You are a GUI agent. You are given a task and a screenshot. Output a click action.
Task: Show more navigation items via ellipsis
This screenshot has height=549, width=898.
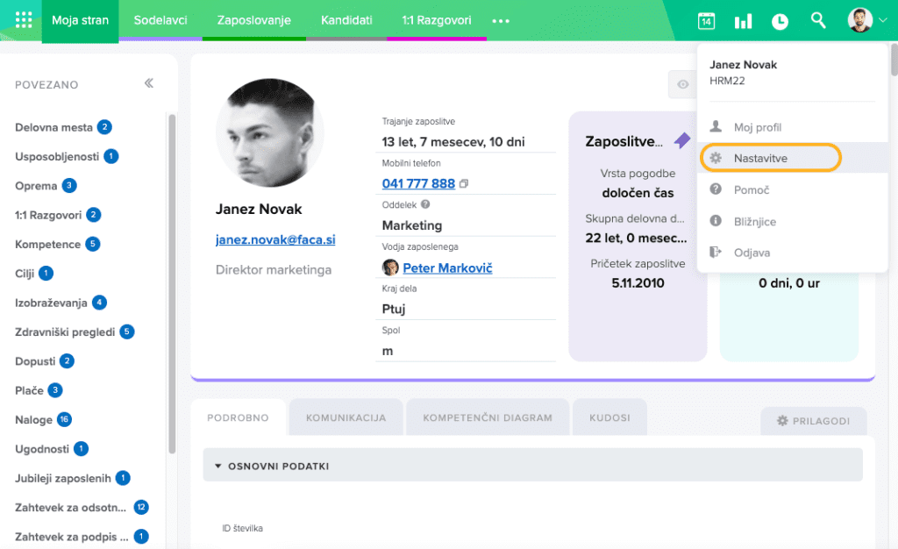[x=501, y=21]
